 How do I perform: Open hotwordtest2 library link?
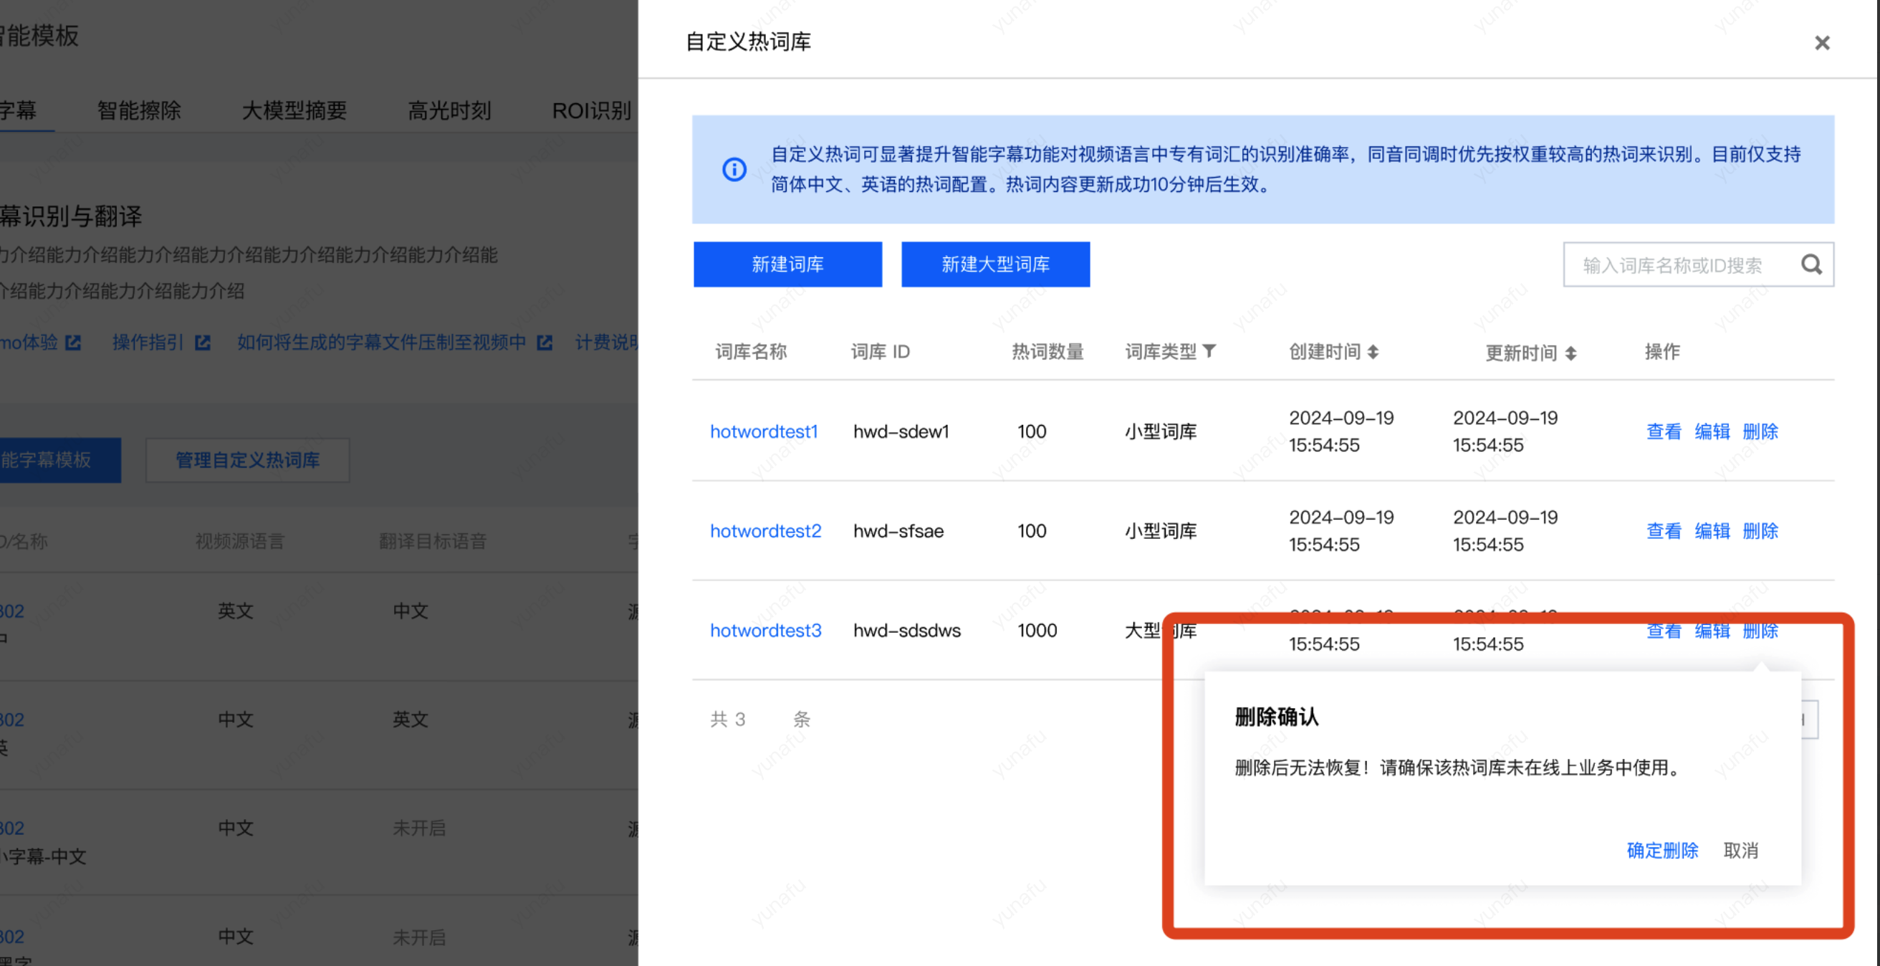[x=766, y=531]
